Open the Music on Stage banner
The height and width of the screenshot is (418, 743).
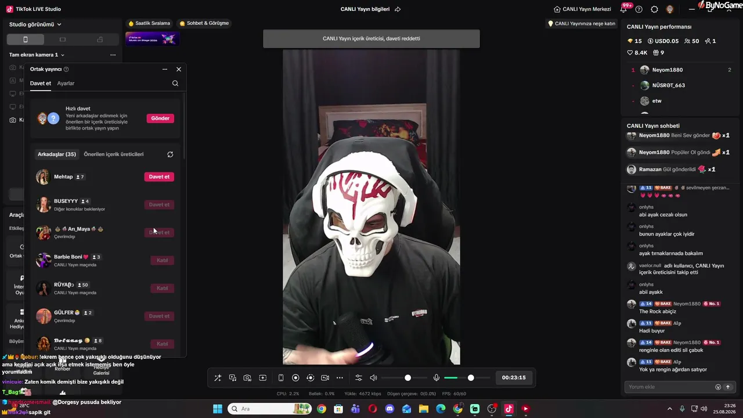[152, 39]
